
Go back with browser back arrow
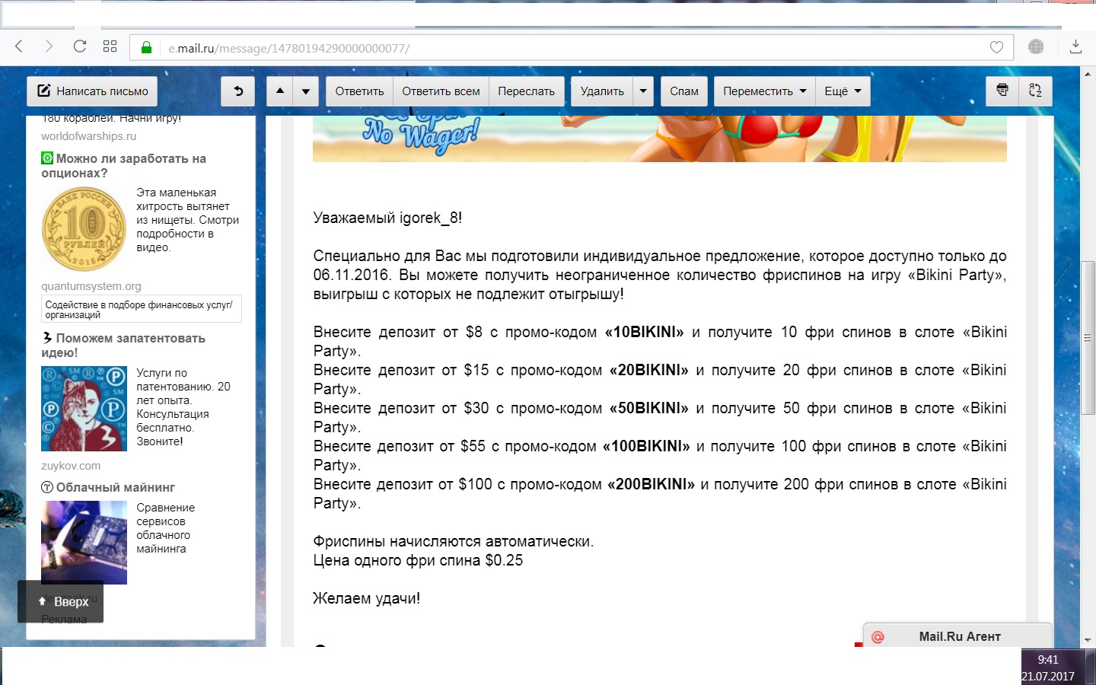point(19,46)
